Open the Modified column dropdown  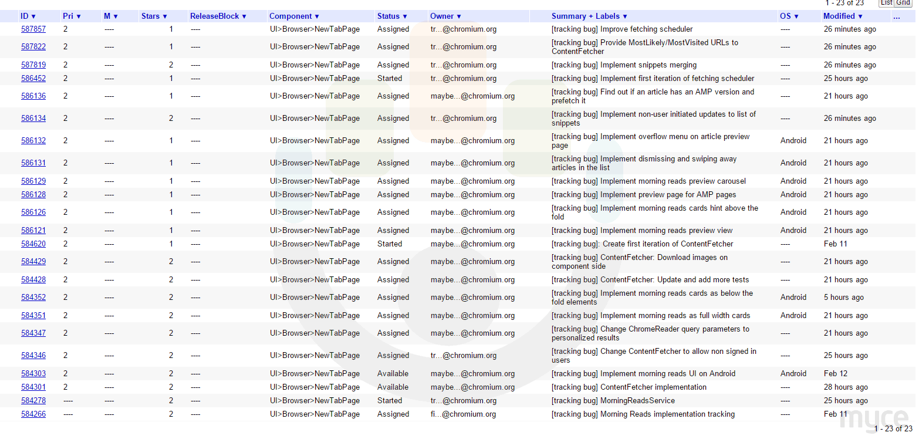tap(843, 16)
